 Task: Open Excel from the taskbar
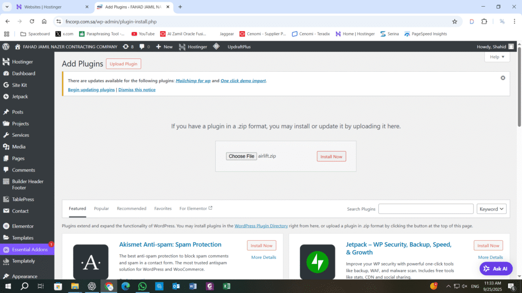(226, 286)
